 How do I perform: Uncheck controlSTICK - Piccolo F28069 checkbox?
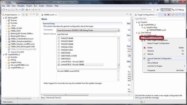[59, 64]
